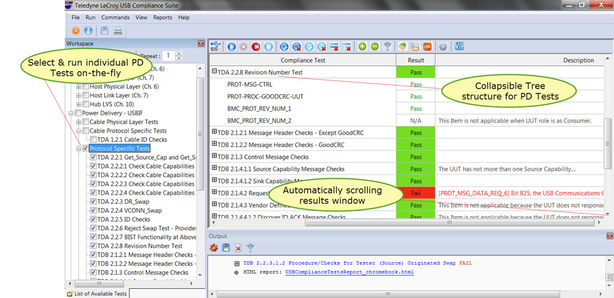Click the red square stop-tests button

tap(244, 46)
